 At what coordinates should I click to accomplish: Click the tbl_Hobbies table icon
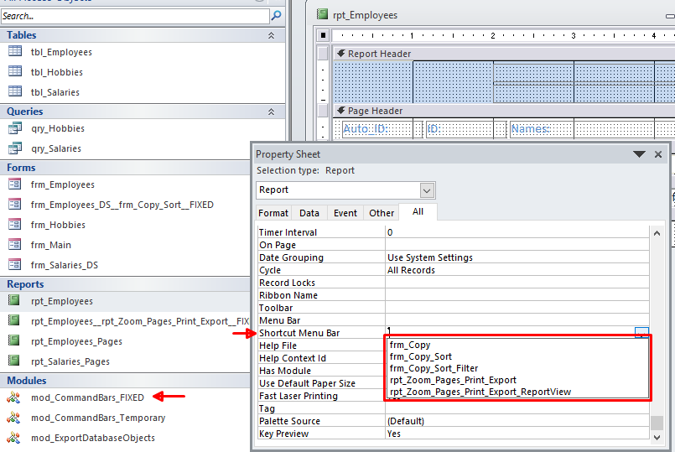click(x=15, y=71)
